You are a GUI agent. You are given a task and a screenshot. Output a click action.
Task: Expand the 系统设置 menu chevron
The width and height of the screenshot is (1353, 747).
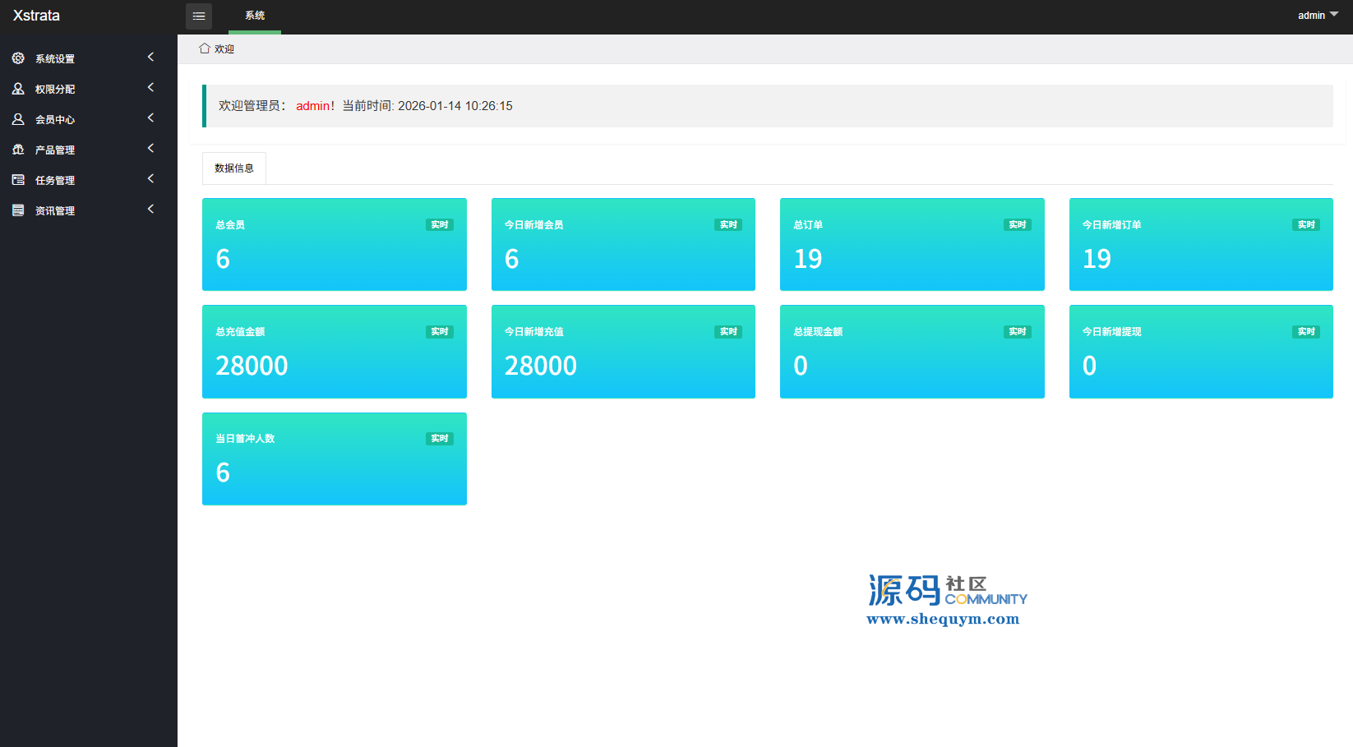[x=150, y=58]
